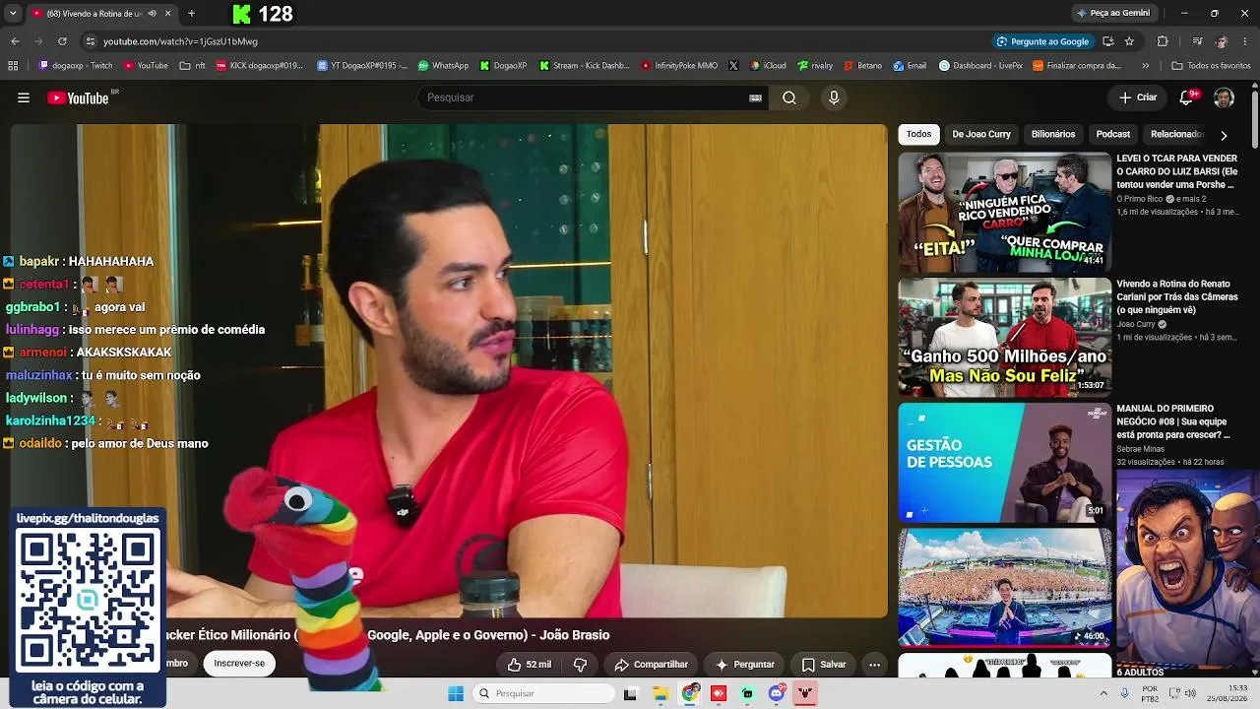Click the Peça ao Gemini button
1260x709 pixels.
(x=1112, y=13)
